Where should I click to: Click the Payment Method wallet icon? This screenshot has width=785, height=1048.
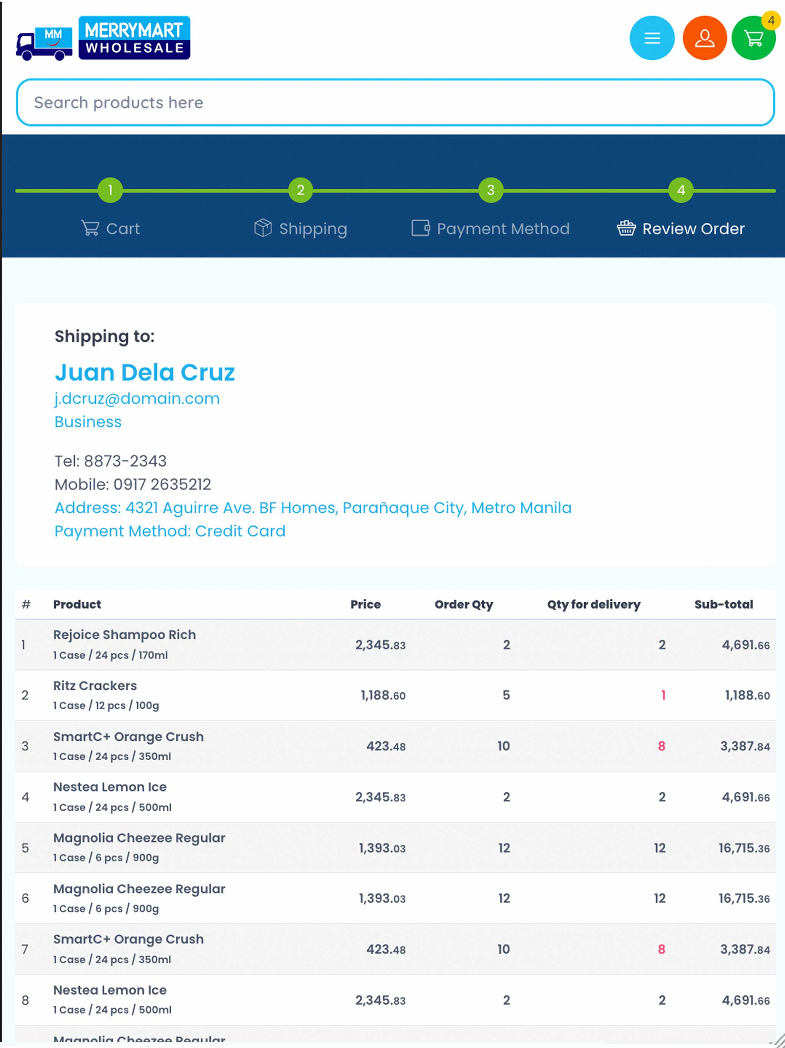[x=420, y=228]
